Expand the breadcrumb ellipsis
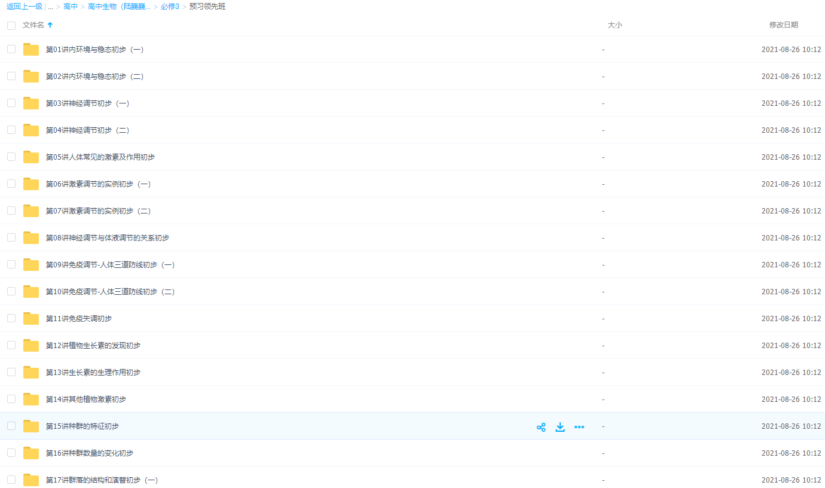Screen dimensions: 825x488 pos(50,7)
